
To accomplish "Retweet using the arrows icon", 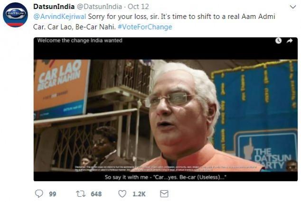I will coord(81,194).
